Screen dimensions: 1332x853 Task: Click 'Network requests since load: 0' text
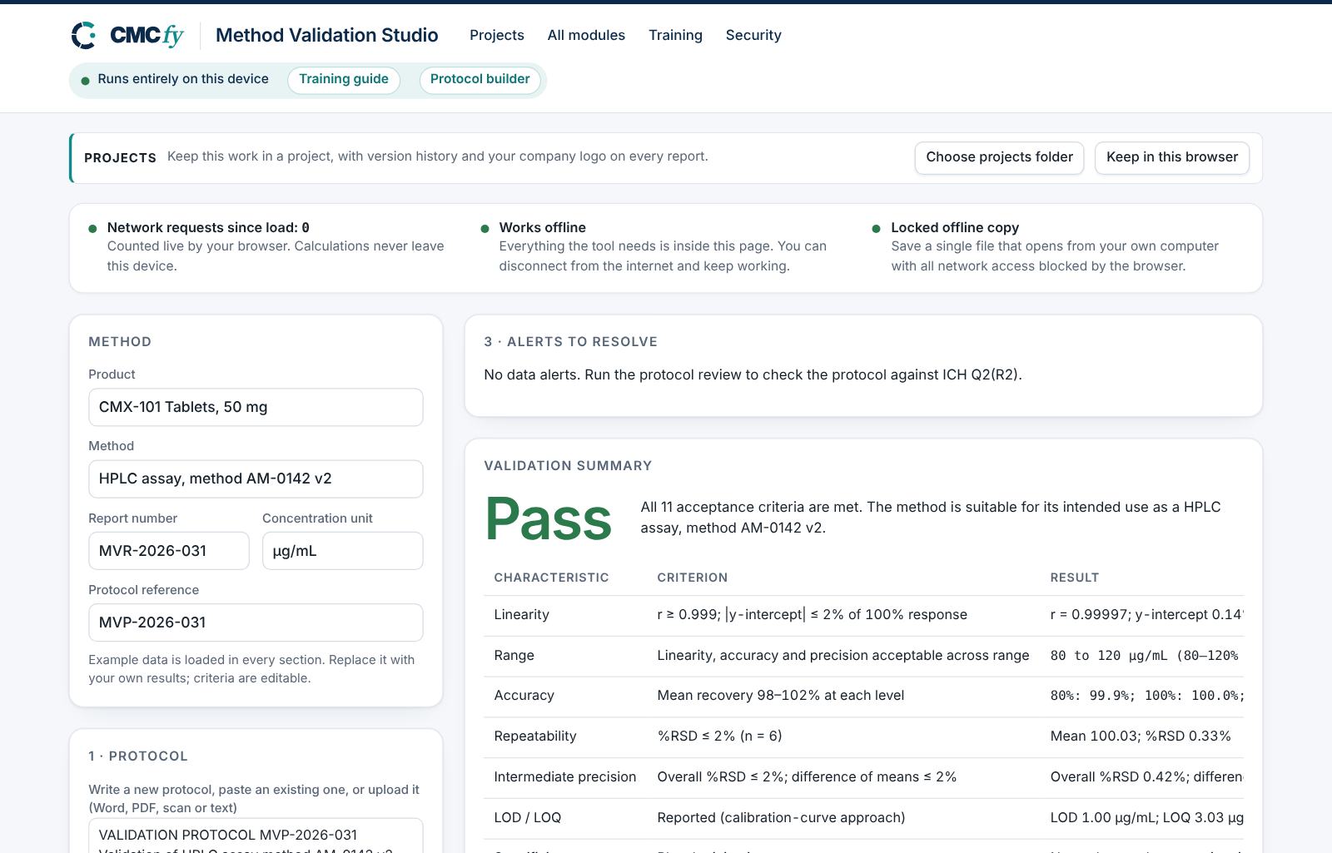click(208, 228)
